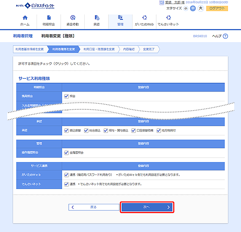Screen dimensions: 241x232
Task: Click the 管理 management icon
Action: pos(120,17)
